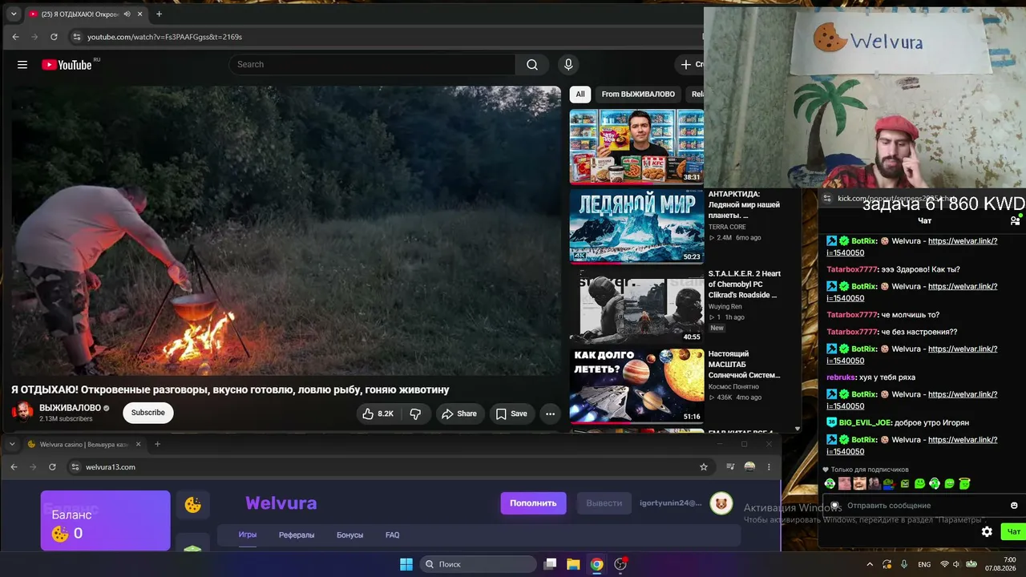Open the YouTube hamburger guide menu
Image resolution: width=1026 pixels, height=577 pixels.
pos(22,65)
